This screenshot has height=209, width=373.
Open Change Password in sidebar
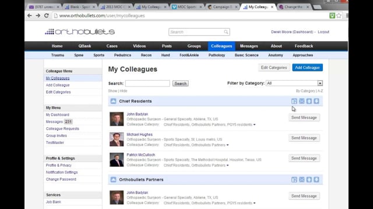[61, 179]
